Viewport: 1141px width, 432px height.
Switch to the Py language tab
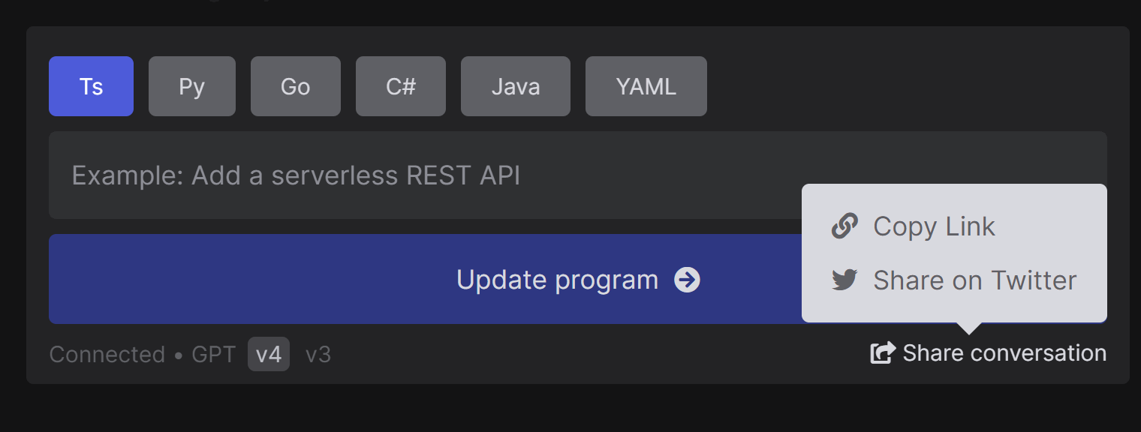192,86
